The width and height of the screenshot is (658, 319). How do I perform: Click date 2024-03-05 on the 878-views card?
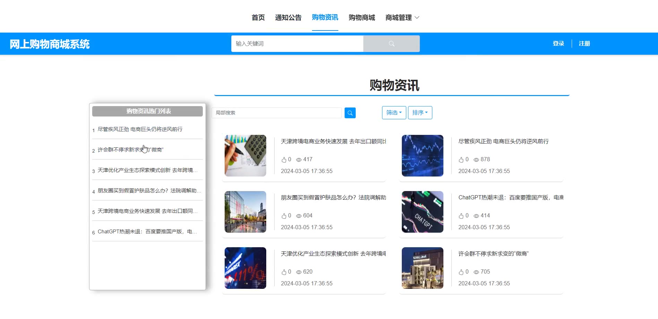pyautogui.click(x=484, y=171)
